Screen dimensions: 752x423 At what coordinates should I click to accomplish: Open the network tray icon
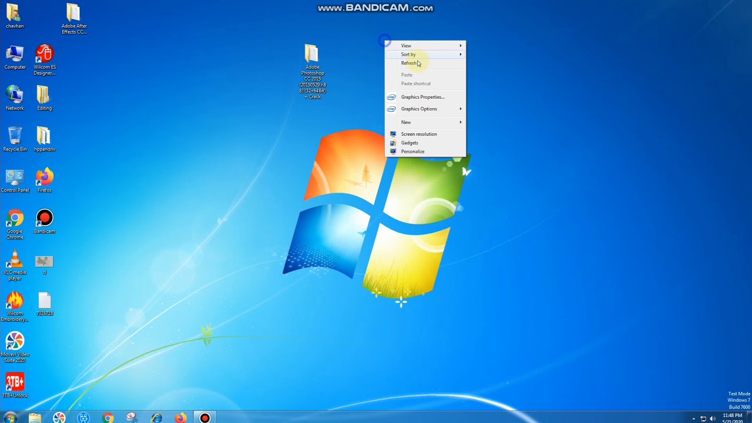703,419
